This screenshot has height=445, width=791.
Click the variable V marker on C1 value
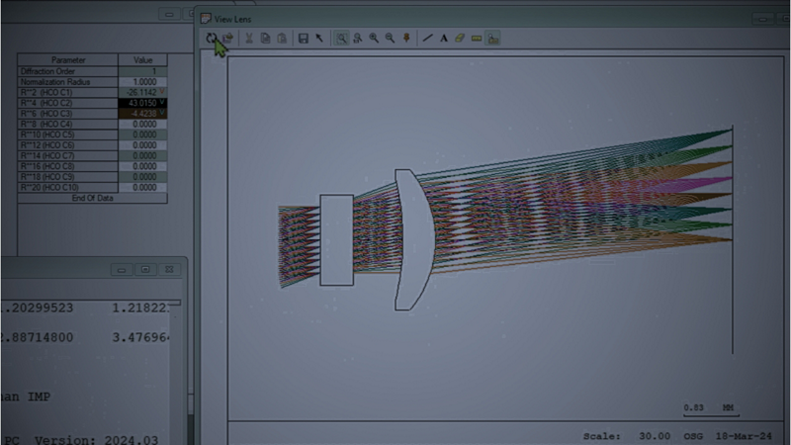click(x=162, y=91)
